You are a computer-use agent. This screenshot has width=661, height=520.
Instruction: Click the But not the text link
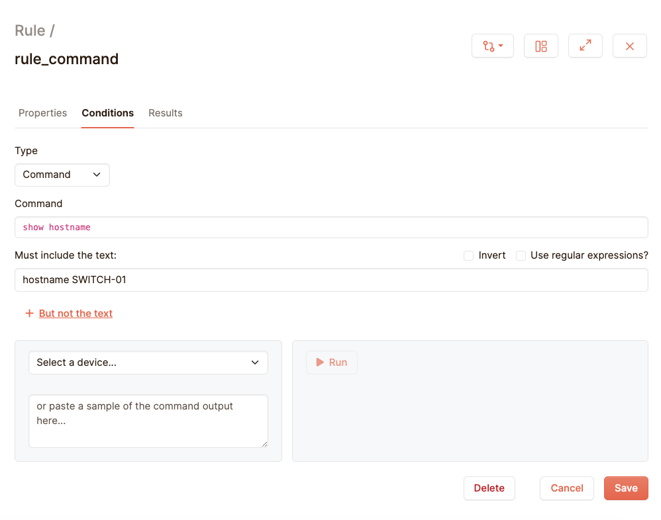coord(76,314)
